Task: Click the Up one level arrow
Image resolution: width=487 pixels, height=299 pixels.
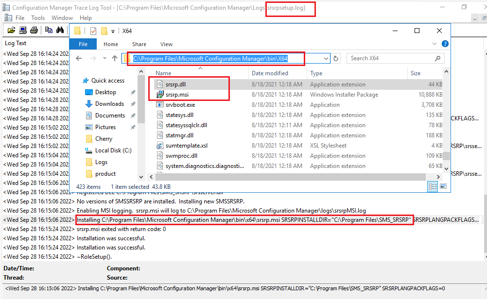Action: 115,58
